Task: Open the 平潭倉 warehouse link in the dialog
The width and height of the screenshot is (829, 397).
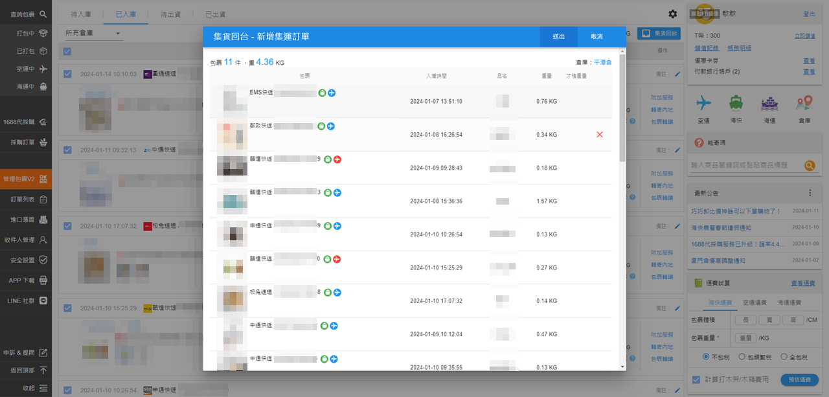Action: pos(602,63)
